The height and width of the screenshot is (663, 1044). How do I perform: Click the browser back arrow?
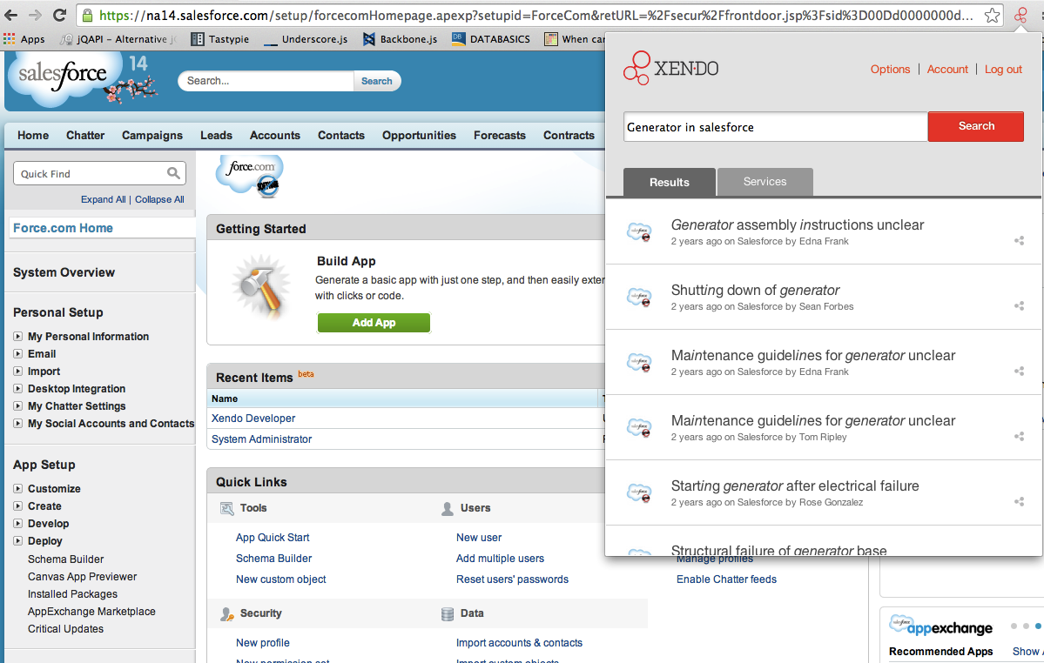tap(11, 15)
